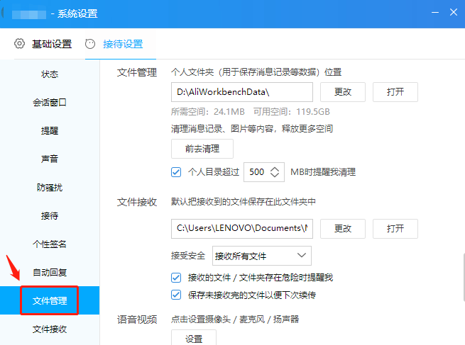Toggle 个人目录超过 reminder checkbox

point(176,172)
